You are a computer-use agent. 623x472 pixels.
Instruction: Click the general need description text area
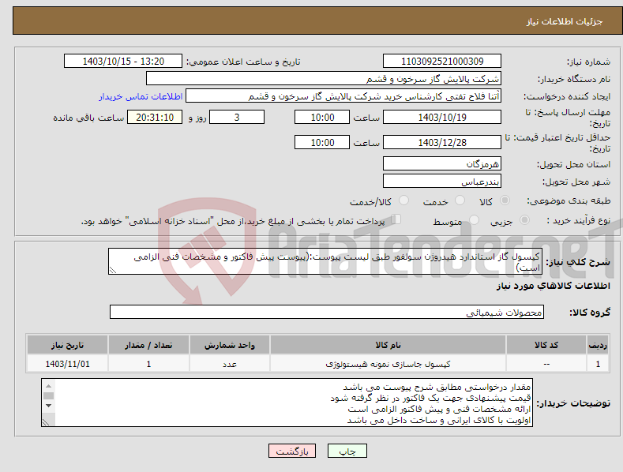(x=325, y=261)
